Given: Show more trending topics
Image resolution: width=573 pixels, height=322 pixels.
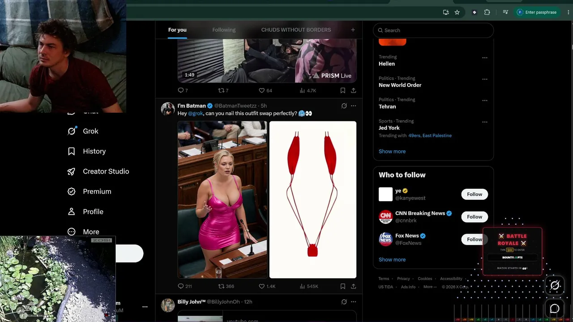Looking at the screenshot, I should click(392, 151).
